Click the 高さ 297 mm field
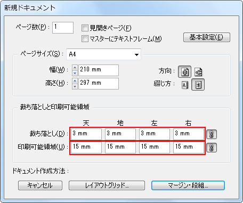Screen dimensions: 243x203 99,84
